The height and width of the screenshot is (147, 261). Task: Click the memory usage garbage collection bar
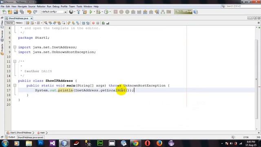[183, 11]
